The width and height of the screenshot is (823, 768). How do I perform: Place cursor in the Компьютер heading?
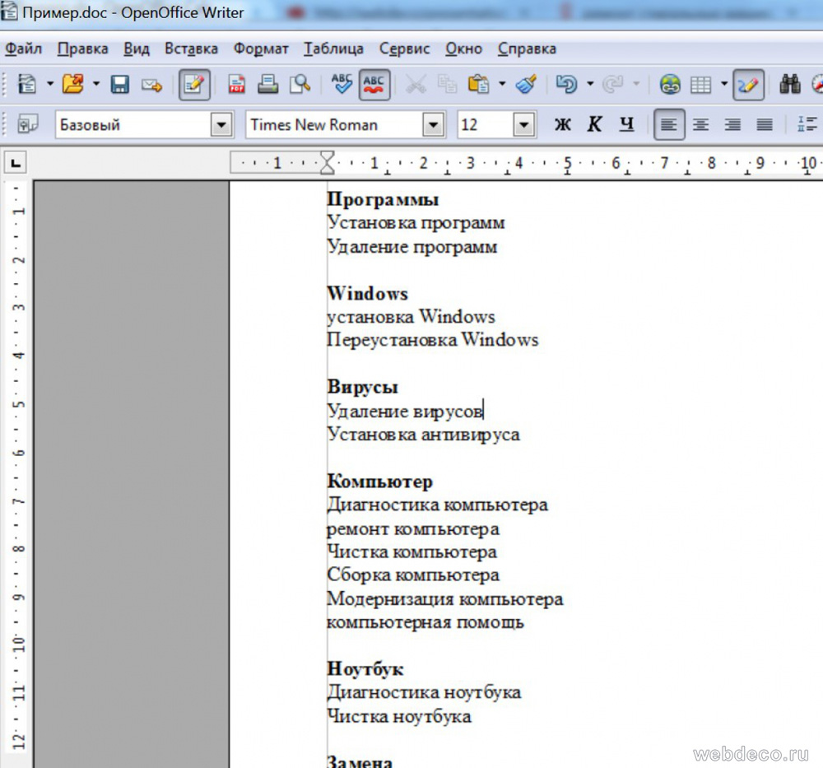(379, 481)
